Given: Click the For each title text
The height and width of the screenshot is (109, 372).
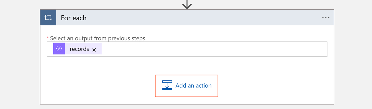Looking at the screenshot, I should pos(74,18).
